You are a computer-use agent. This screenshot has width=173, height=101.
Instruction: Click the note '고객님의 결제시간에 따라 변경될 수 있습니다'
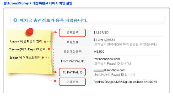(125, 44)
